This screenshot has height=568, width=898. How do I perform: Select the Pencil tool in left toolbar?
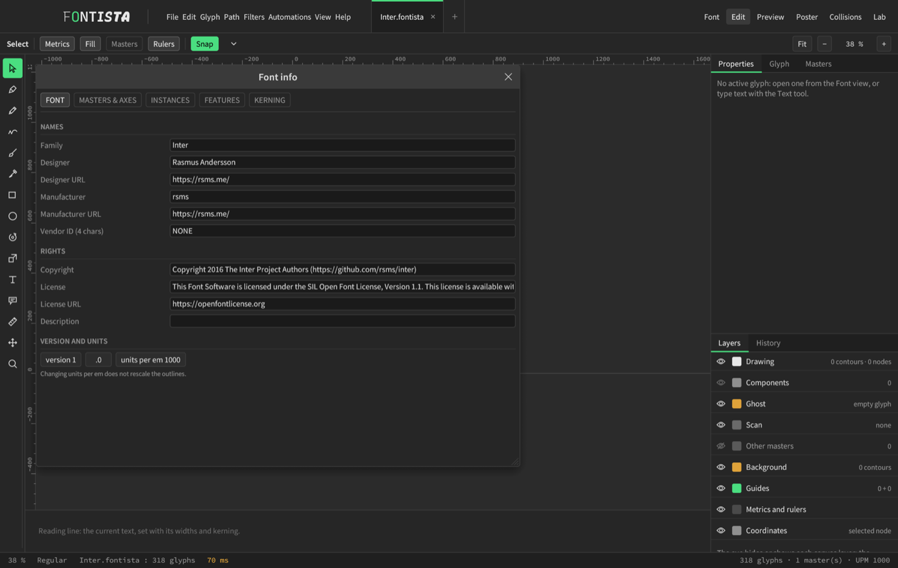[12, 110]
